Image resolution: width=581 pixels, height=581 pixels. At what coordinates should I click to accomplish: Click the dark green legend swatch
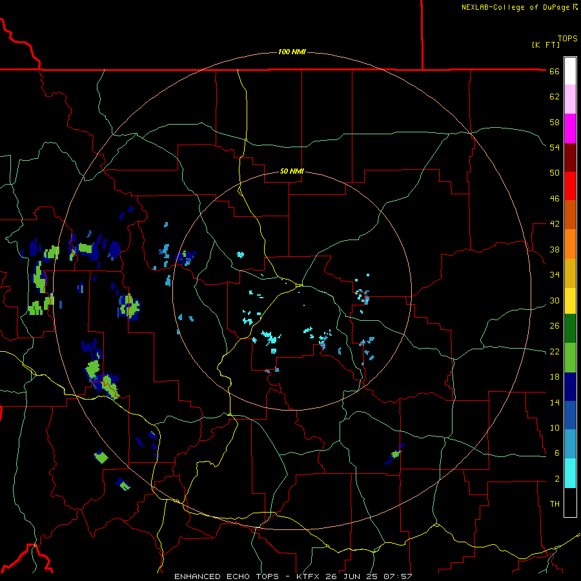570,329
